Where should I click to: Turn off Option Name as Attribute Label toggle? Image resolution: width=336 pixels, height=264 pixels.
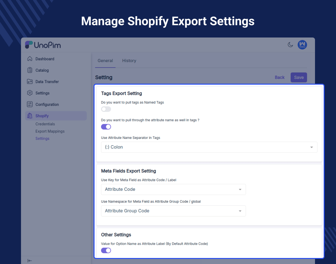pos(106,250)
